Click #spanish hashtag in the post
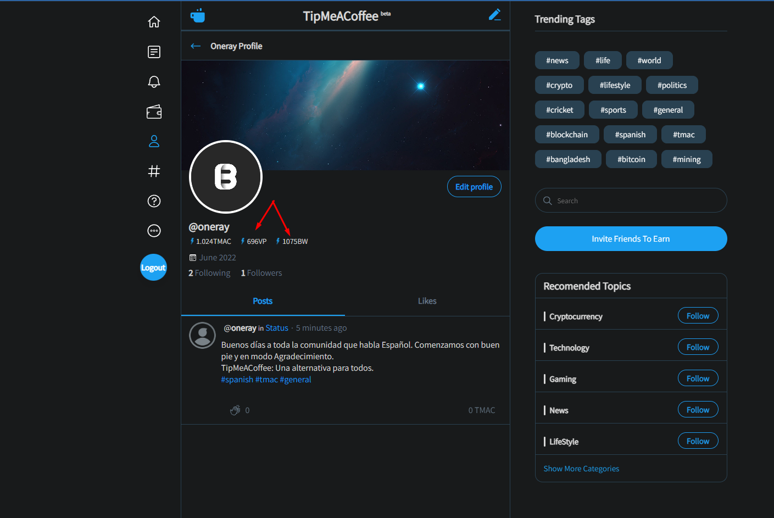 click(x=237, y=380)
